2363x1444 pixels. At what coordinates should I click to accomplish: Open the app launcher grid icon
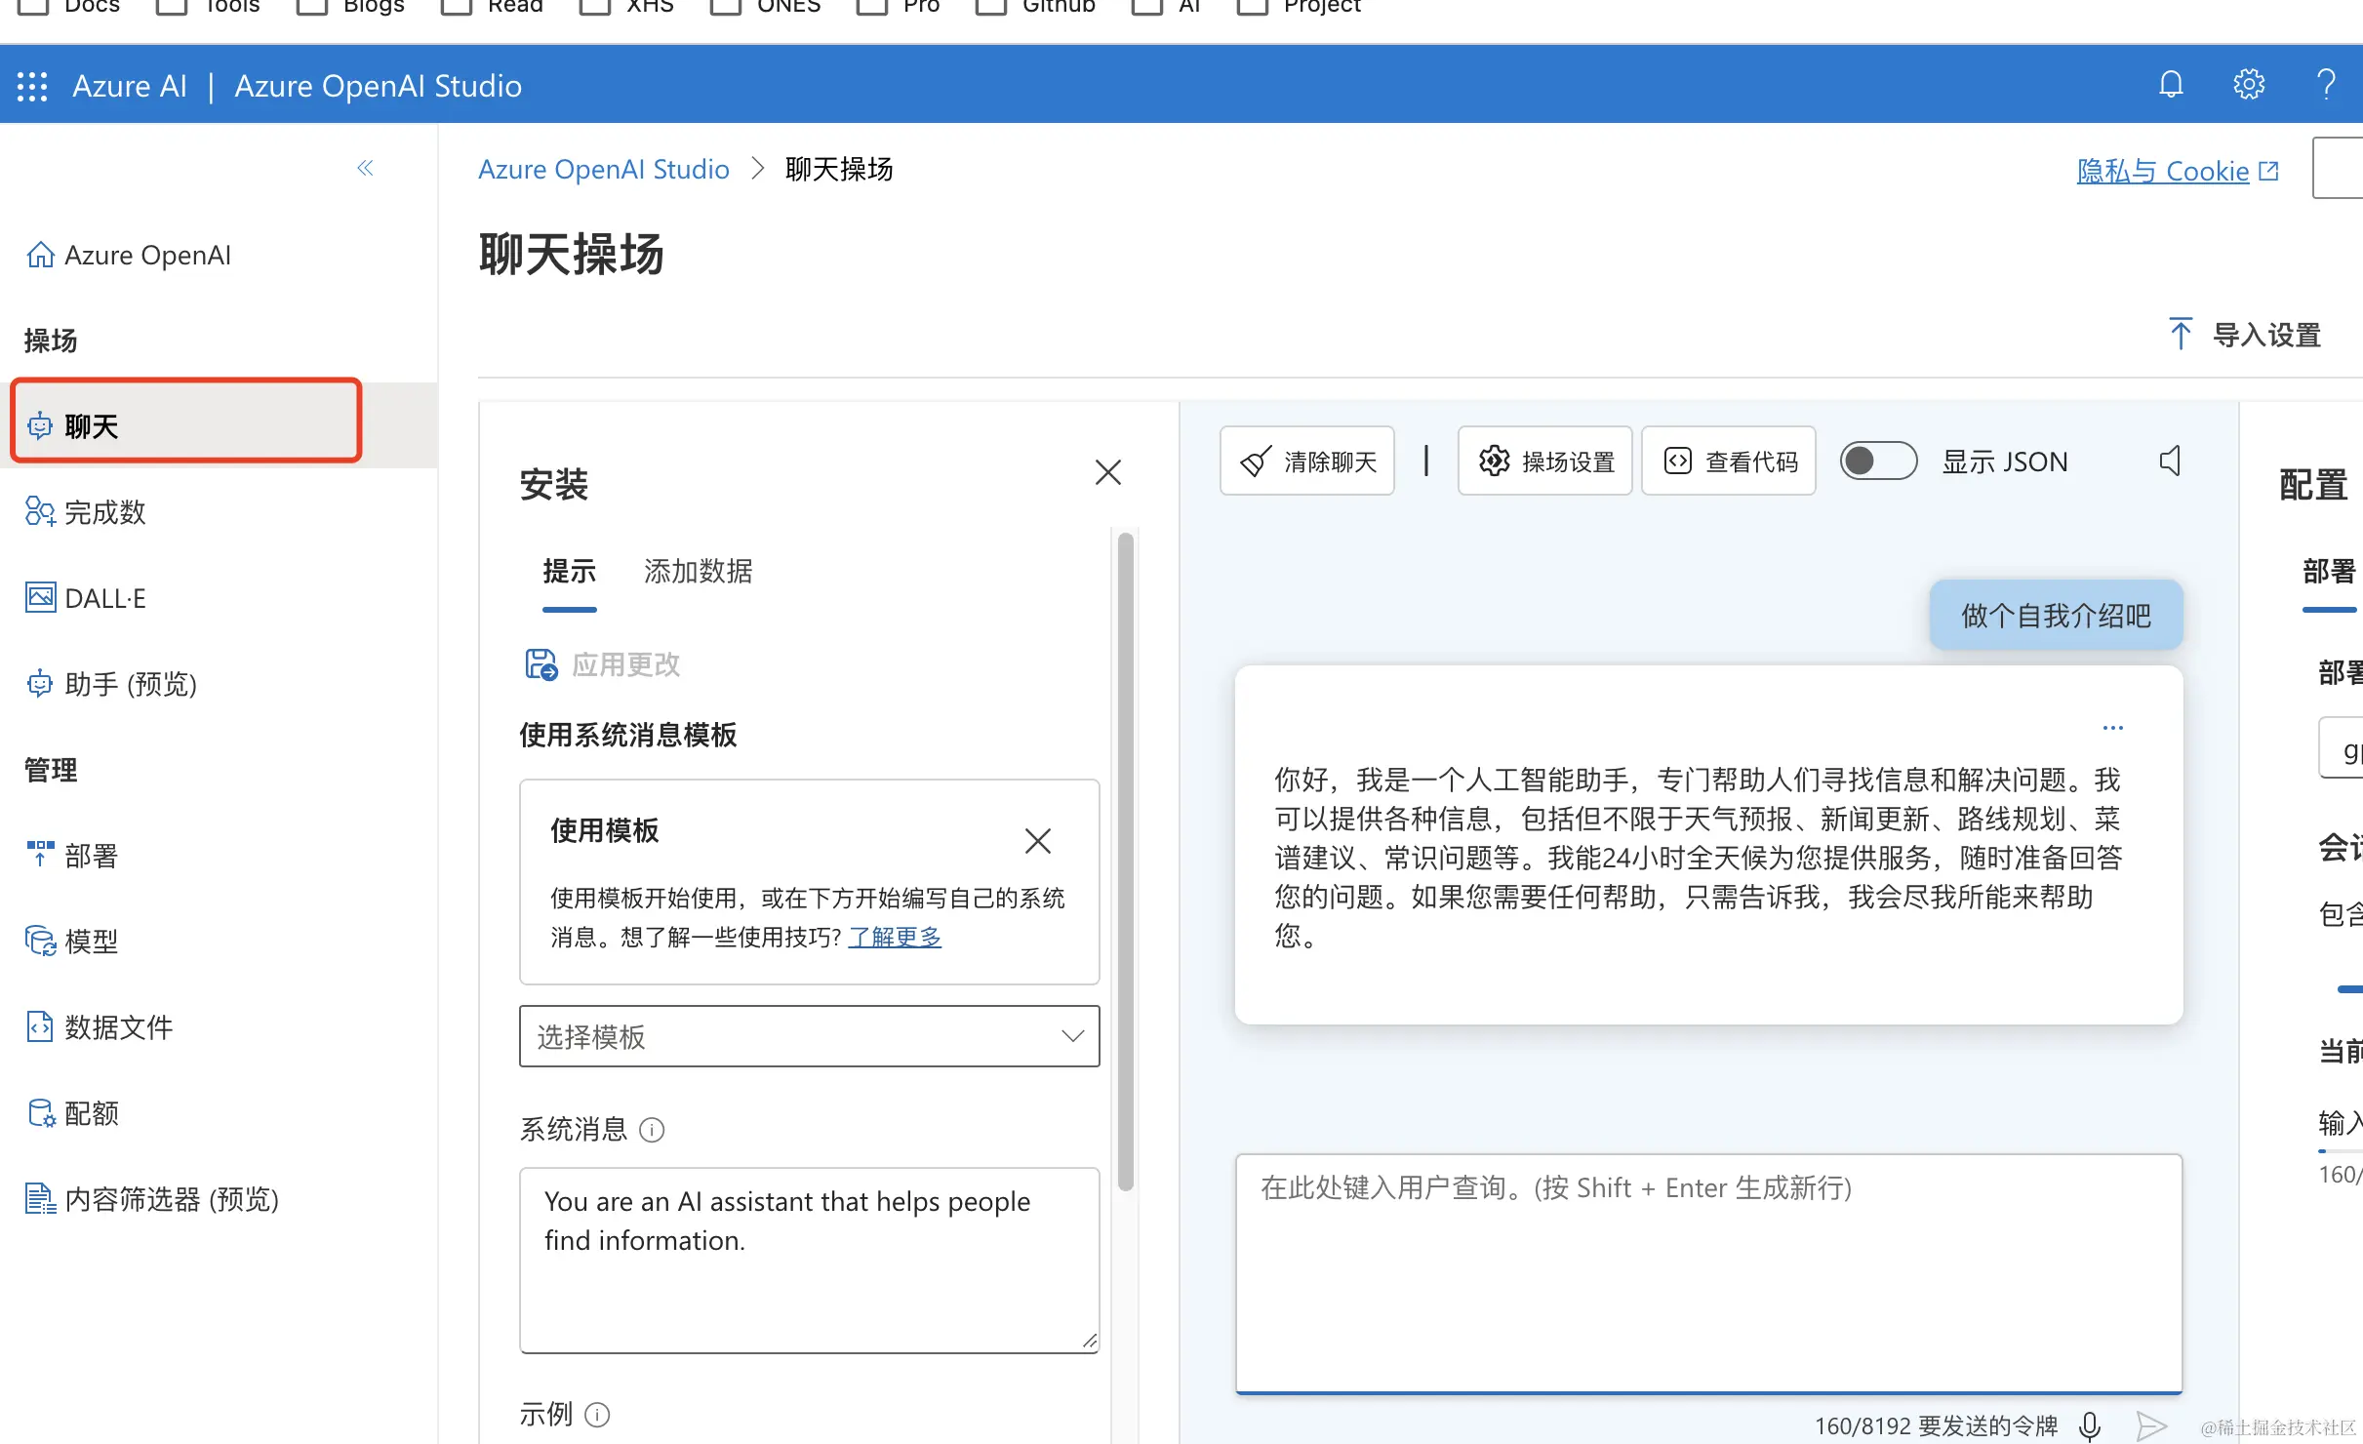[32, 86]
